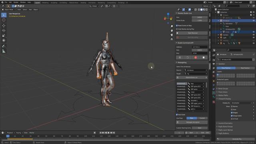Viewport: 256px width, 144px height.
Task: Open the viewport Add menu
Action: [30, 10]
